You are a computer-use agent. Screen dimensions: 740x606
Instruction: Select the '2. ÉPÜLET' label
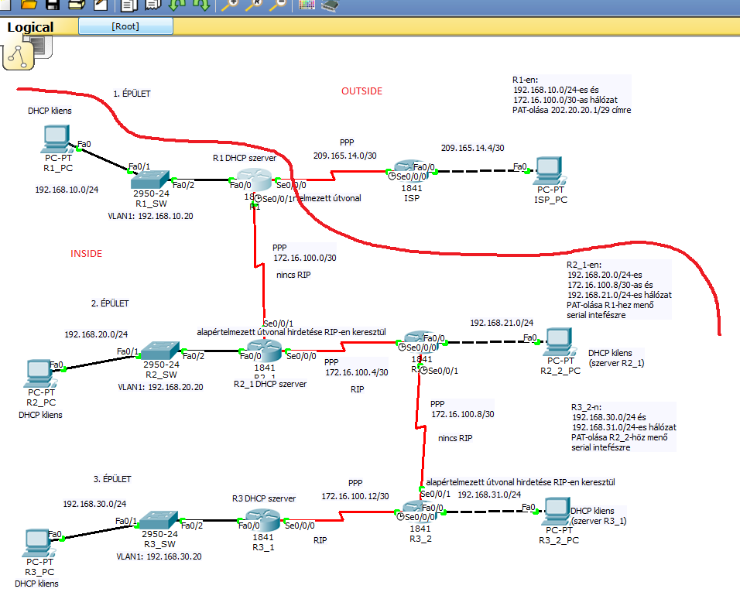coord(110,303)
